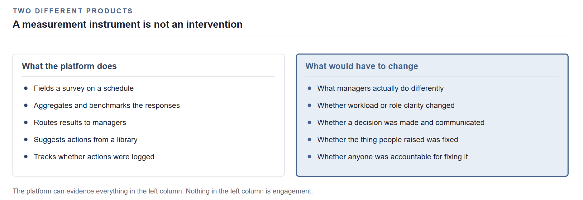
Task: Select 'Whether the thing people raised was fixed'
Action: point(388,140)
